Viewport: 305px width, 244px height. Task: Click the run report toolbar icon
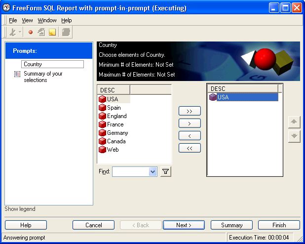pyautogui.click(x=13, y=32)
